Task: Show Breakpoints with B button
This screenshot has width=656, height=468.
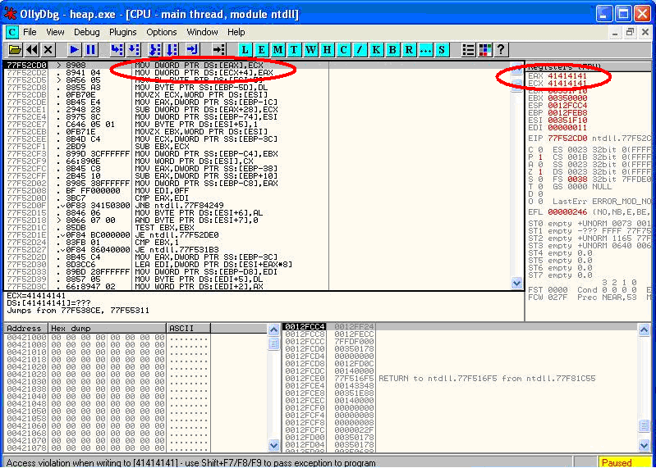Action: click(392, 50)
